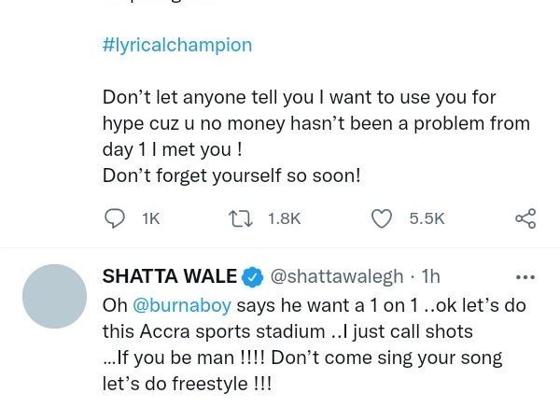The width and height of the screenshot is (560, 407).
Task: Like the tweet with the heart icon
Action: (382, 218)
